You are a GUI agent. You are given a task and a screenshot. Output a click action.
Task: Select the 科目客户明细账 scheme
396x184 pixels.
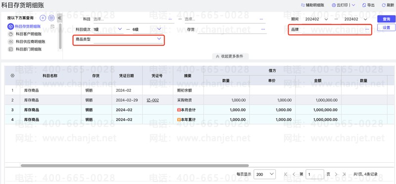[x=29, y=34]
